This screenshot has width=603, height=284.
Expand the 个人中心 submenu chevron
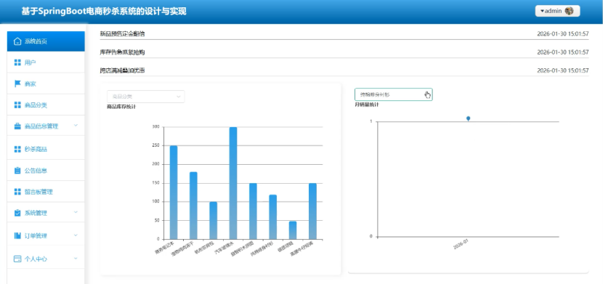point(76,259)
